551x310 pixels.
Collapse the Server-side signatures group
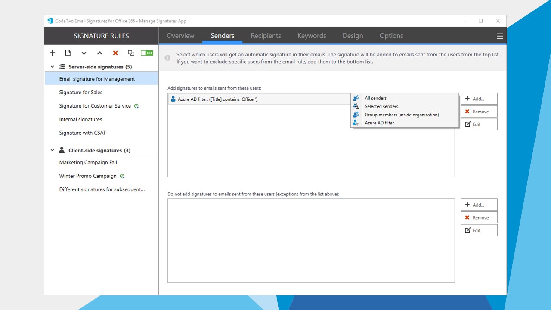pyautogui.click(x=53, y=67)
